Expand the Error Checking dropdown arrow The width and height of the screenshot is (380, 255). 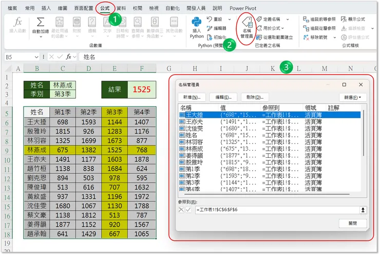coord(372,28)
